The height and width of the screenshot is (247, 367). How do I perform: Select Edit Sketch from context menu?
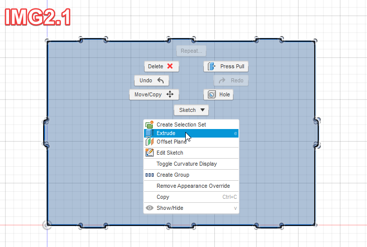click(x=191, y=153)
